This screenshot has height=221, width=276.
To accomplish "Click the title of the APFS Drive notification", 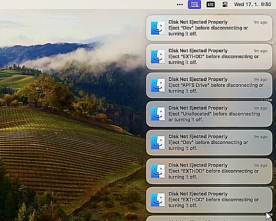I will pyautogui.click(x=198, y=79).
